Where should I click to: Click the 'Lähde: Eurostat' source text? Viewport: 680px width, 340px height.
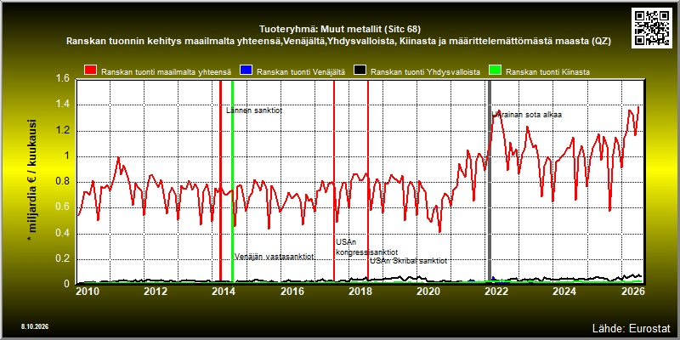tap(631, 327)
